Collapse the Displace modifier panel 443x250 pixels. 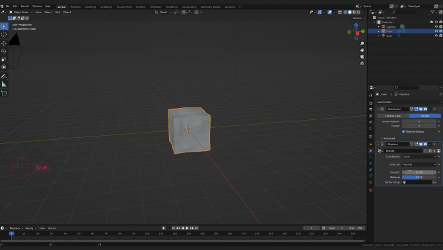pos(378,144)
